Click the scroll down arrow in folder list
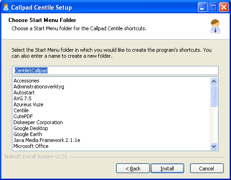The image size is (231, 180). tap(214, 147)
